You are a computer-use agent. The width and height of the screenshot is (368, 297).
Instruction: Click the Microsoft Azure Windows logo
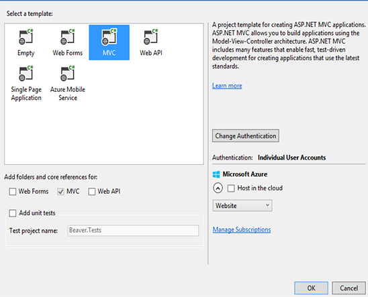[x=216, y=174]
